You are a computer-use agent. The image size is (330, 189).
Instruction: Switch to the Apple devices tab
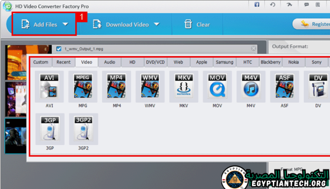tap(201, 62)
